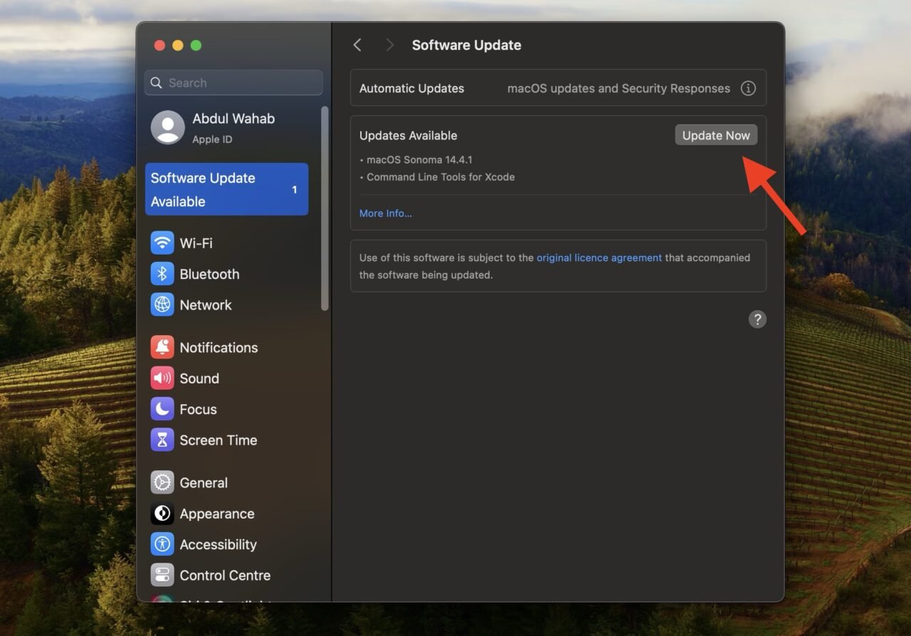Screen dimensions: 911x636
Task: Open the Sound settings label
Action: (199, 378)
